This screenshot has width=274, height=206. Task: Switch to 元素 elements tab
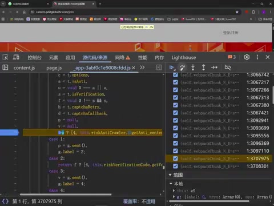point(54,57)
